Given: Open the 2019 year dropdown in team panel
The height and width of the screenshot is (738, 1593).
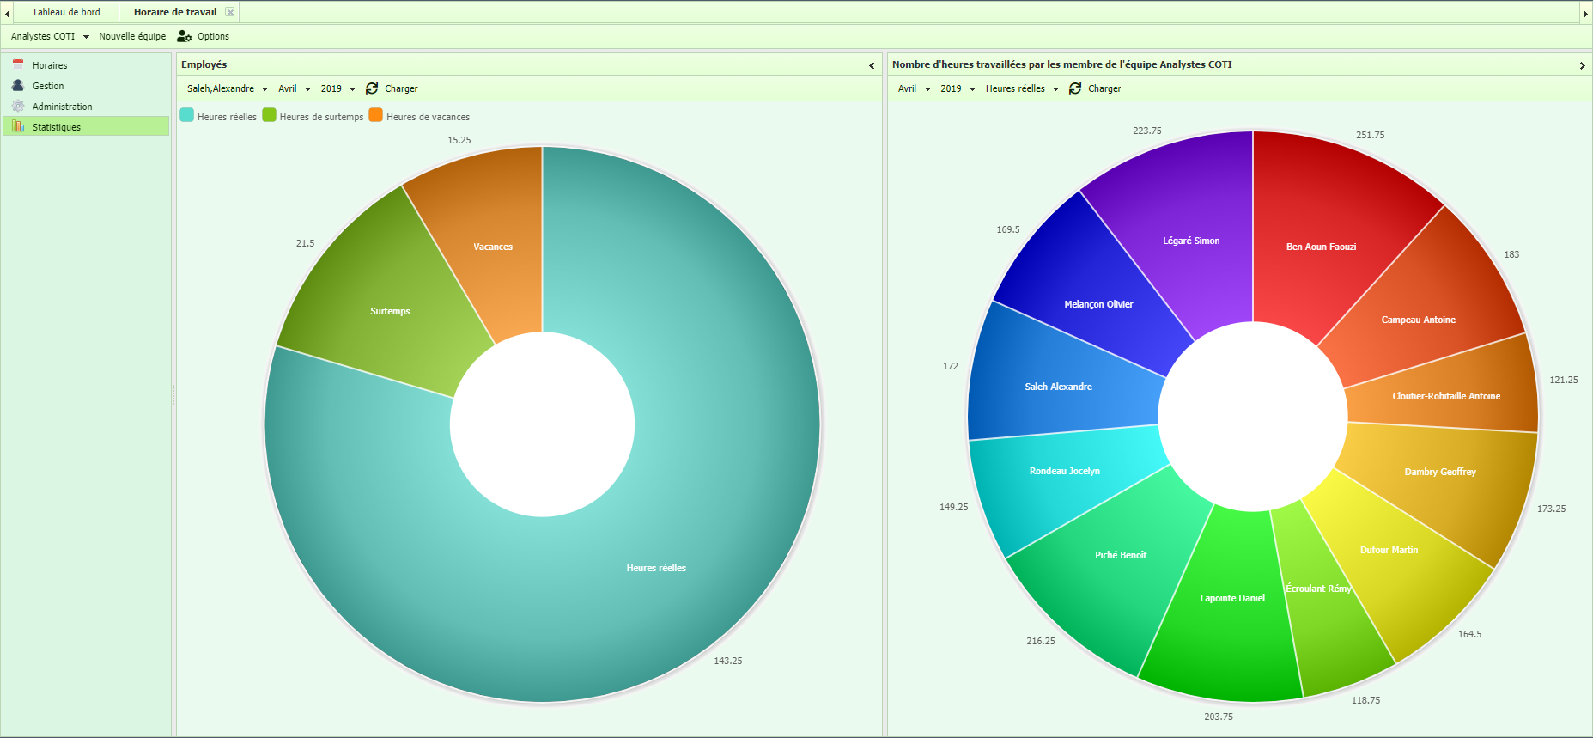Looking at the screenshot, I should click(958, 88).
